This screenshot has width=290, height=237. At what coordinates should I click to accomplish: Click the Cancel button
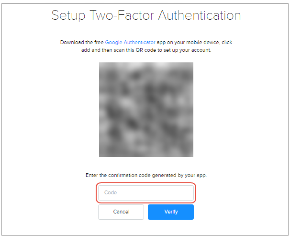(121, 212)
